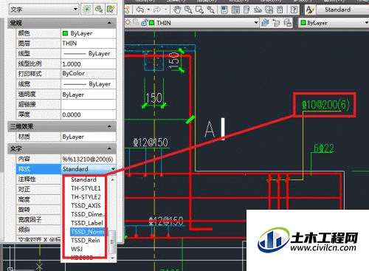
Task: Open the Tool Palettes icon
Action: pyautogui.click(x=246, y=10)
